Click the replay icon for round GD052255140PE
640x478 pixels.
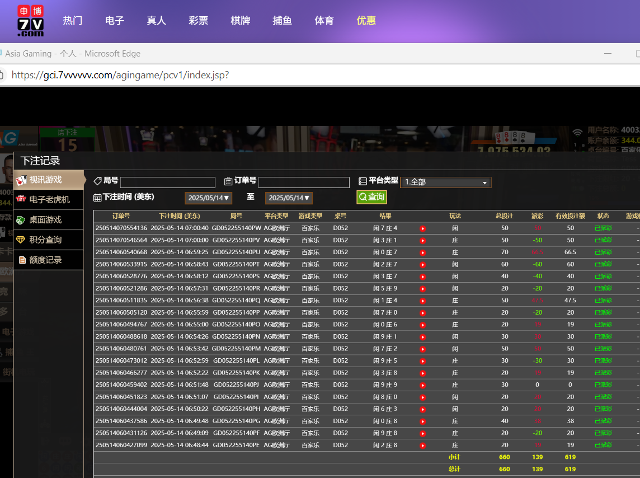pos(422,446)
